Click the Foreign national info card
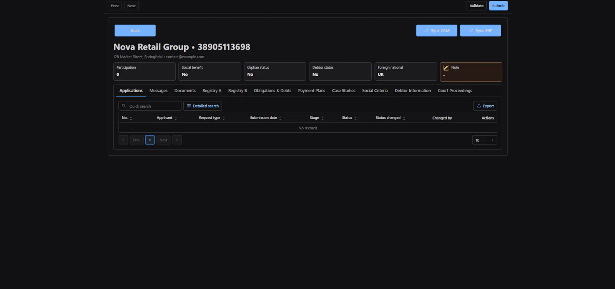 click(406, 71)
